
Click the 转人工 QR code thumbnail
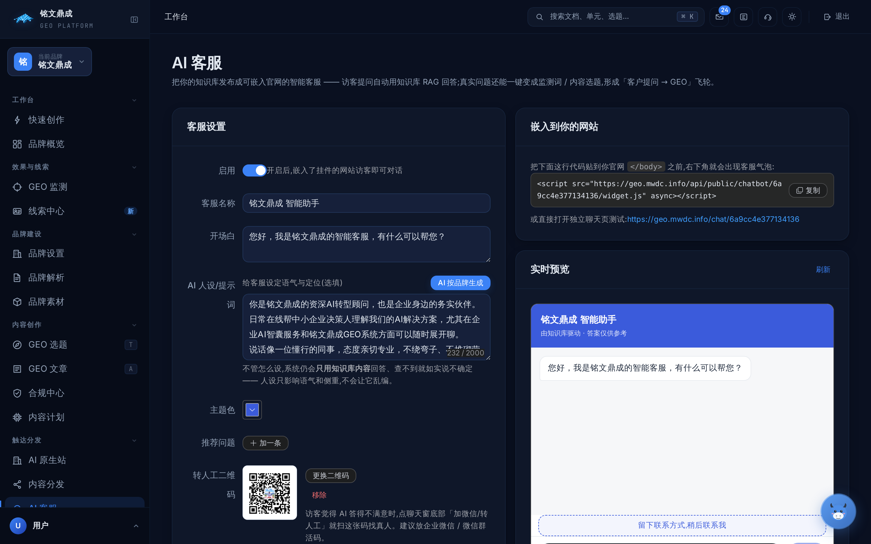click(x=269, y=493)
